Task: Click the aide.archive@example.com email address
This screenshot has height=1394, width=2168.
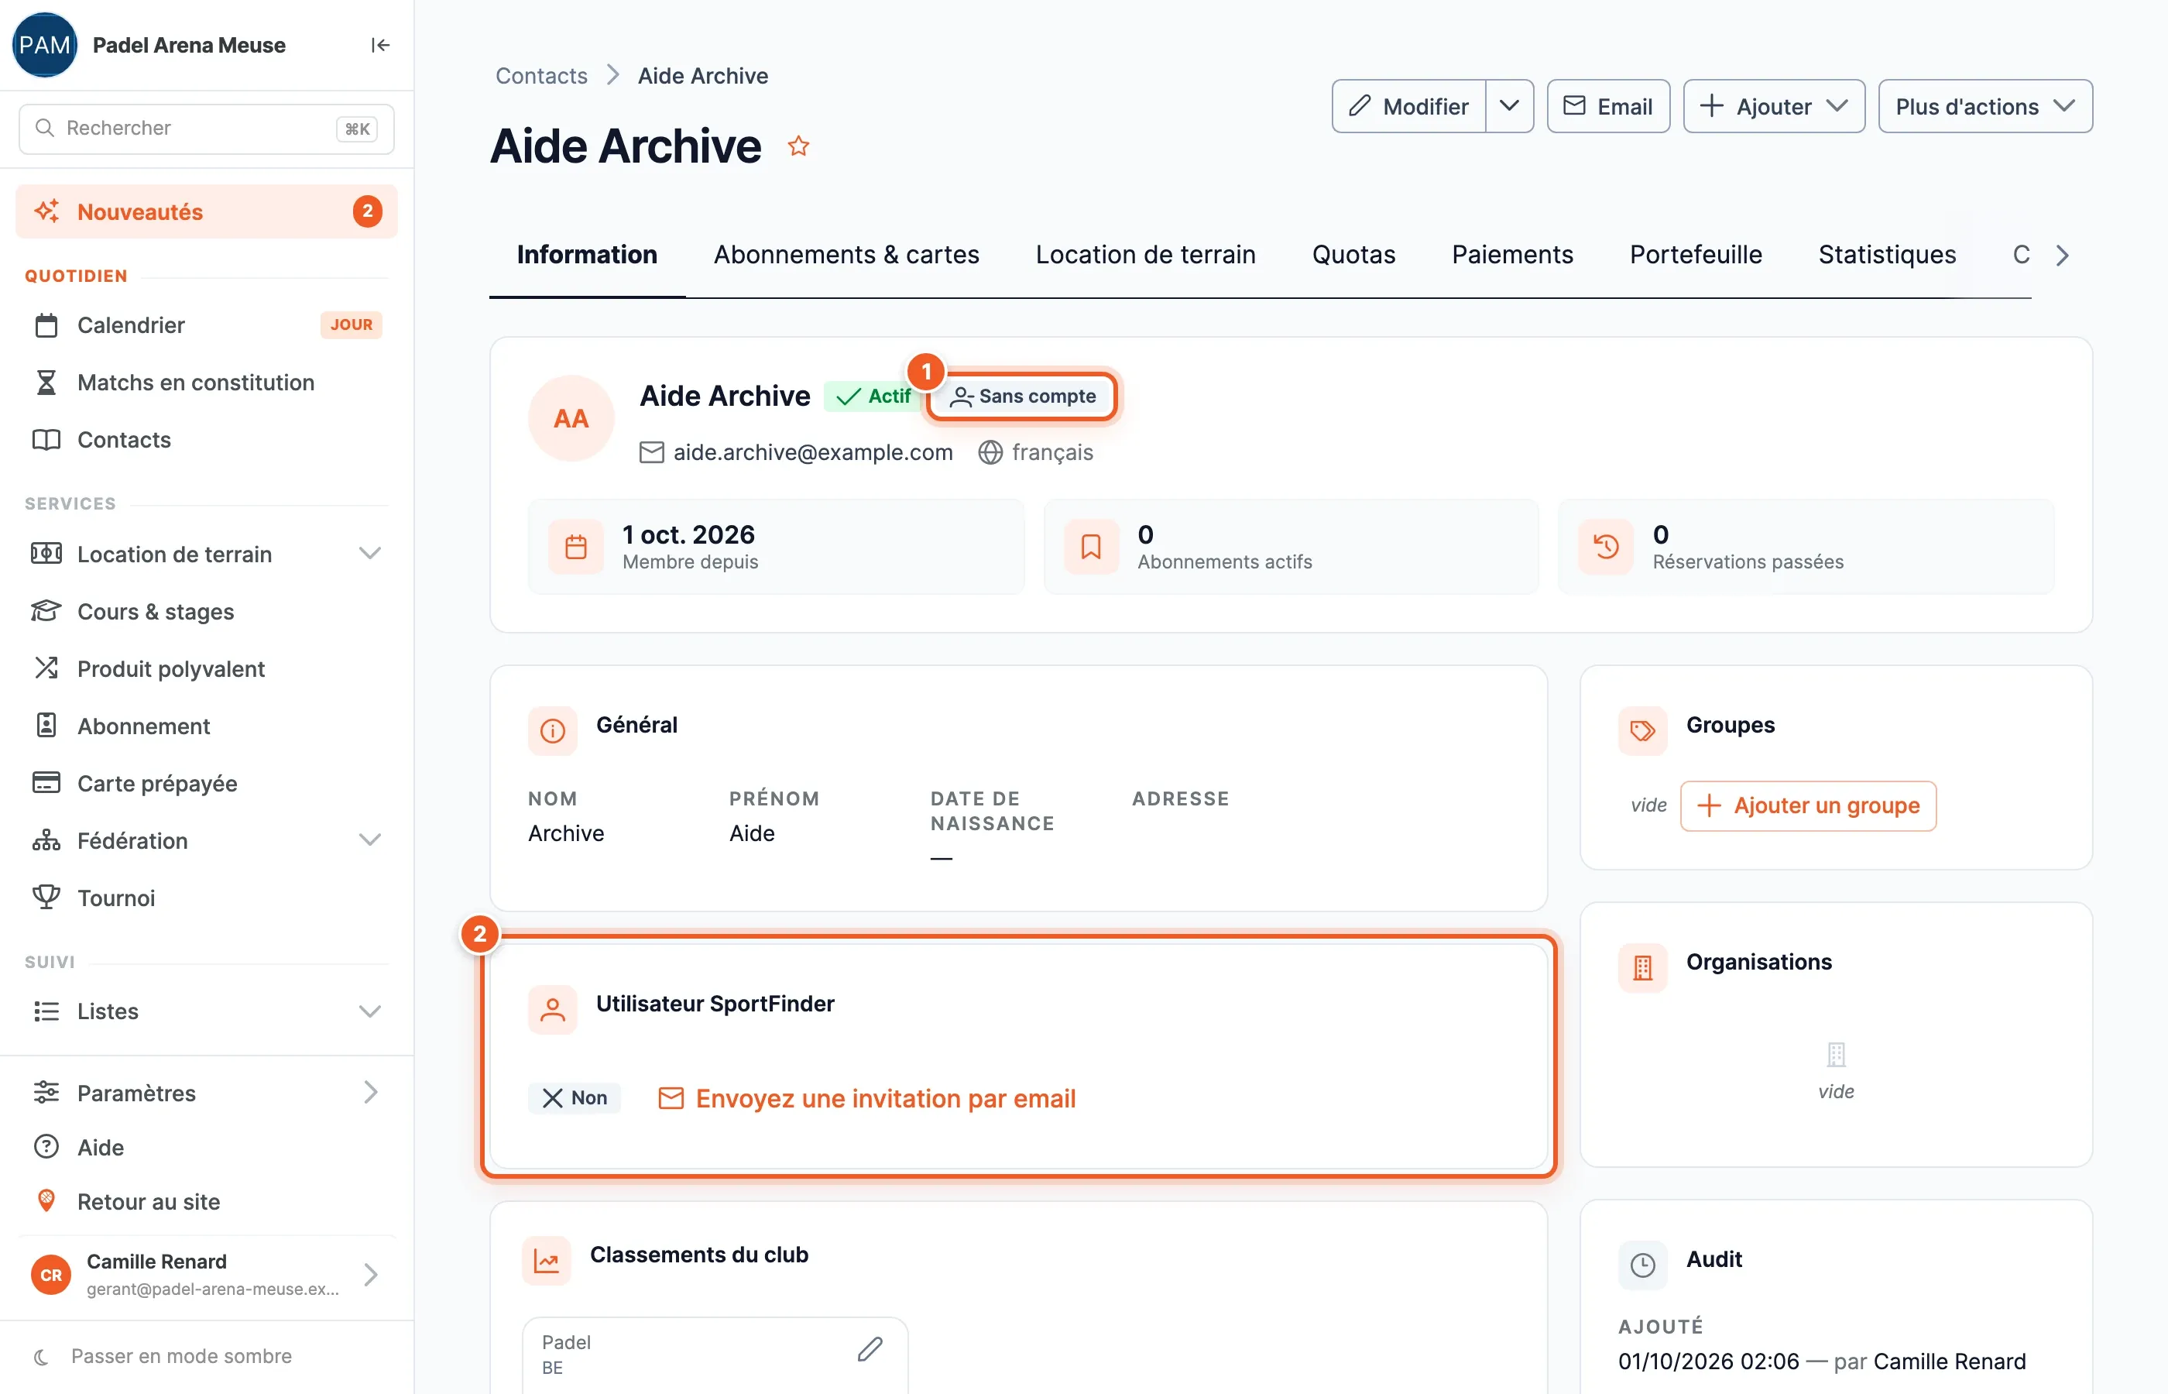Action: tap(812, 452)
